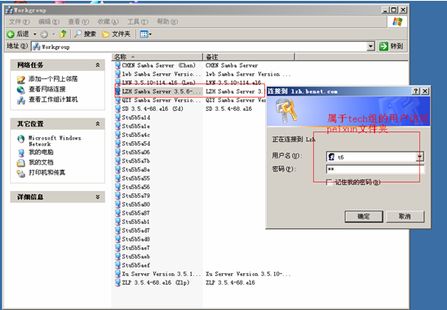Viewport: 447px width, 310px height.
Task: Open the 收藏(A) menu
Action: [x=108, y=22]
